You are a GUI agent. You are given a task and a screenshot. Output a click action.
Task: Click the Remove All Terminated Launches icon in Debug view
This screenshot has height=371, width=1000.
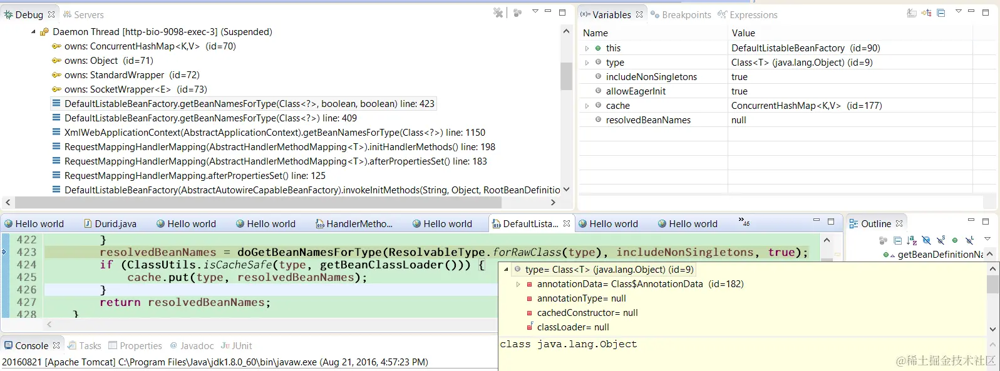point(498,13)
